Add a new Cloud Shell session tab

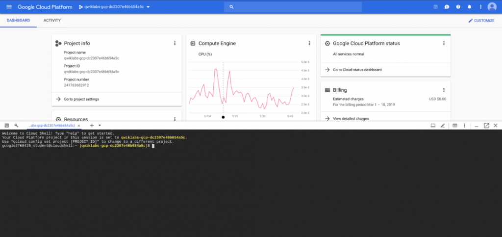pos(92,126)
